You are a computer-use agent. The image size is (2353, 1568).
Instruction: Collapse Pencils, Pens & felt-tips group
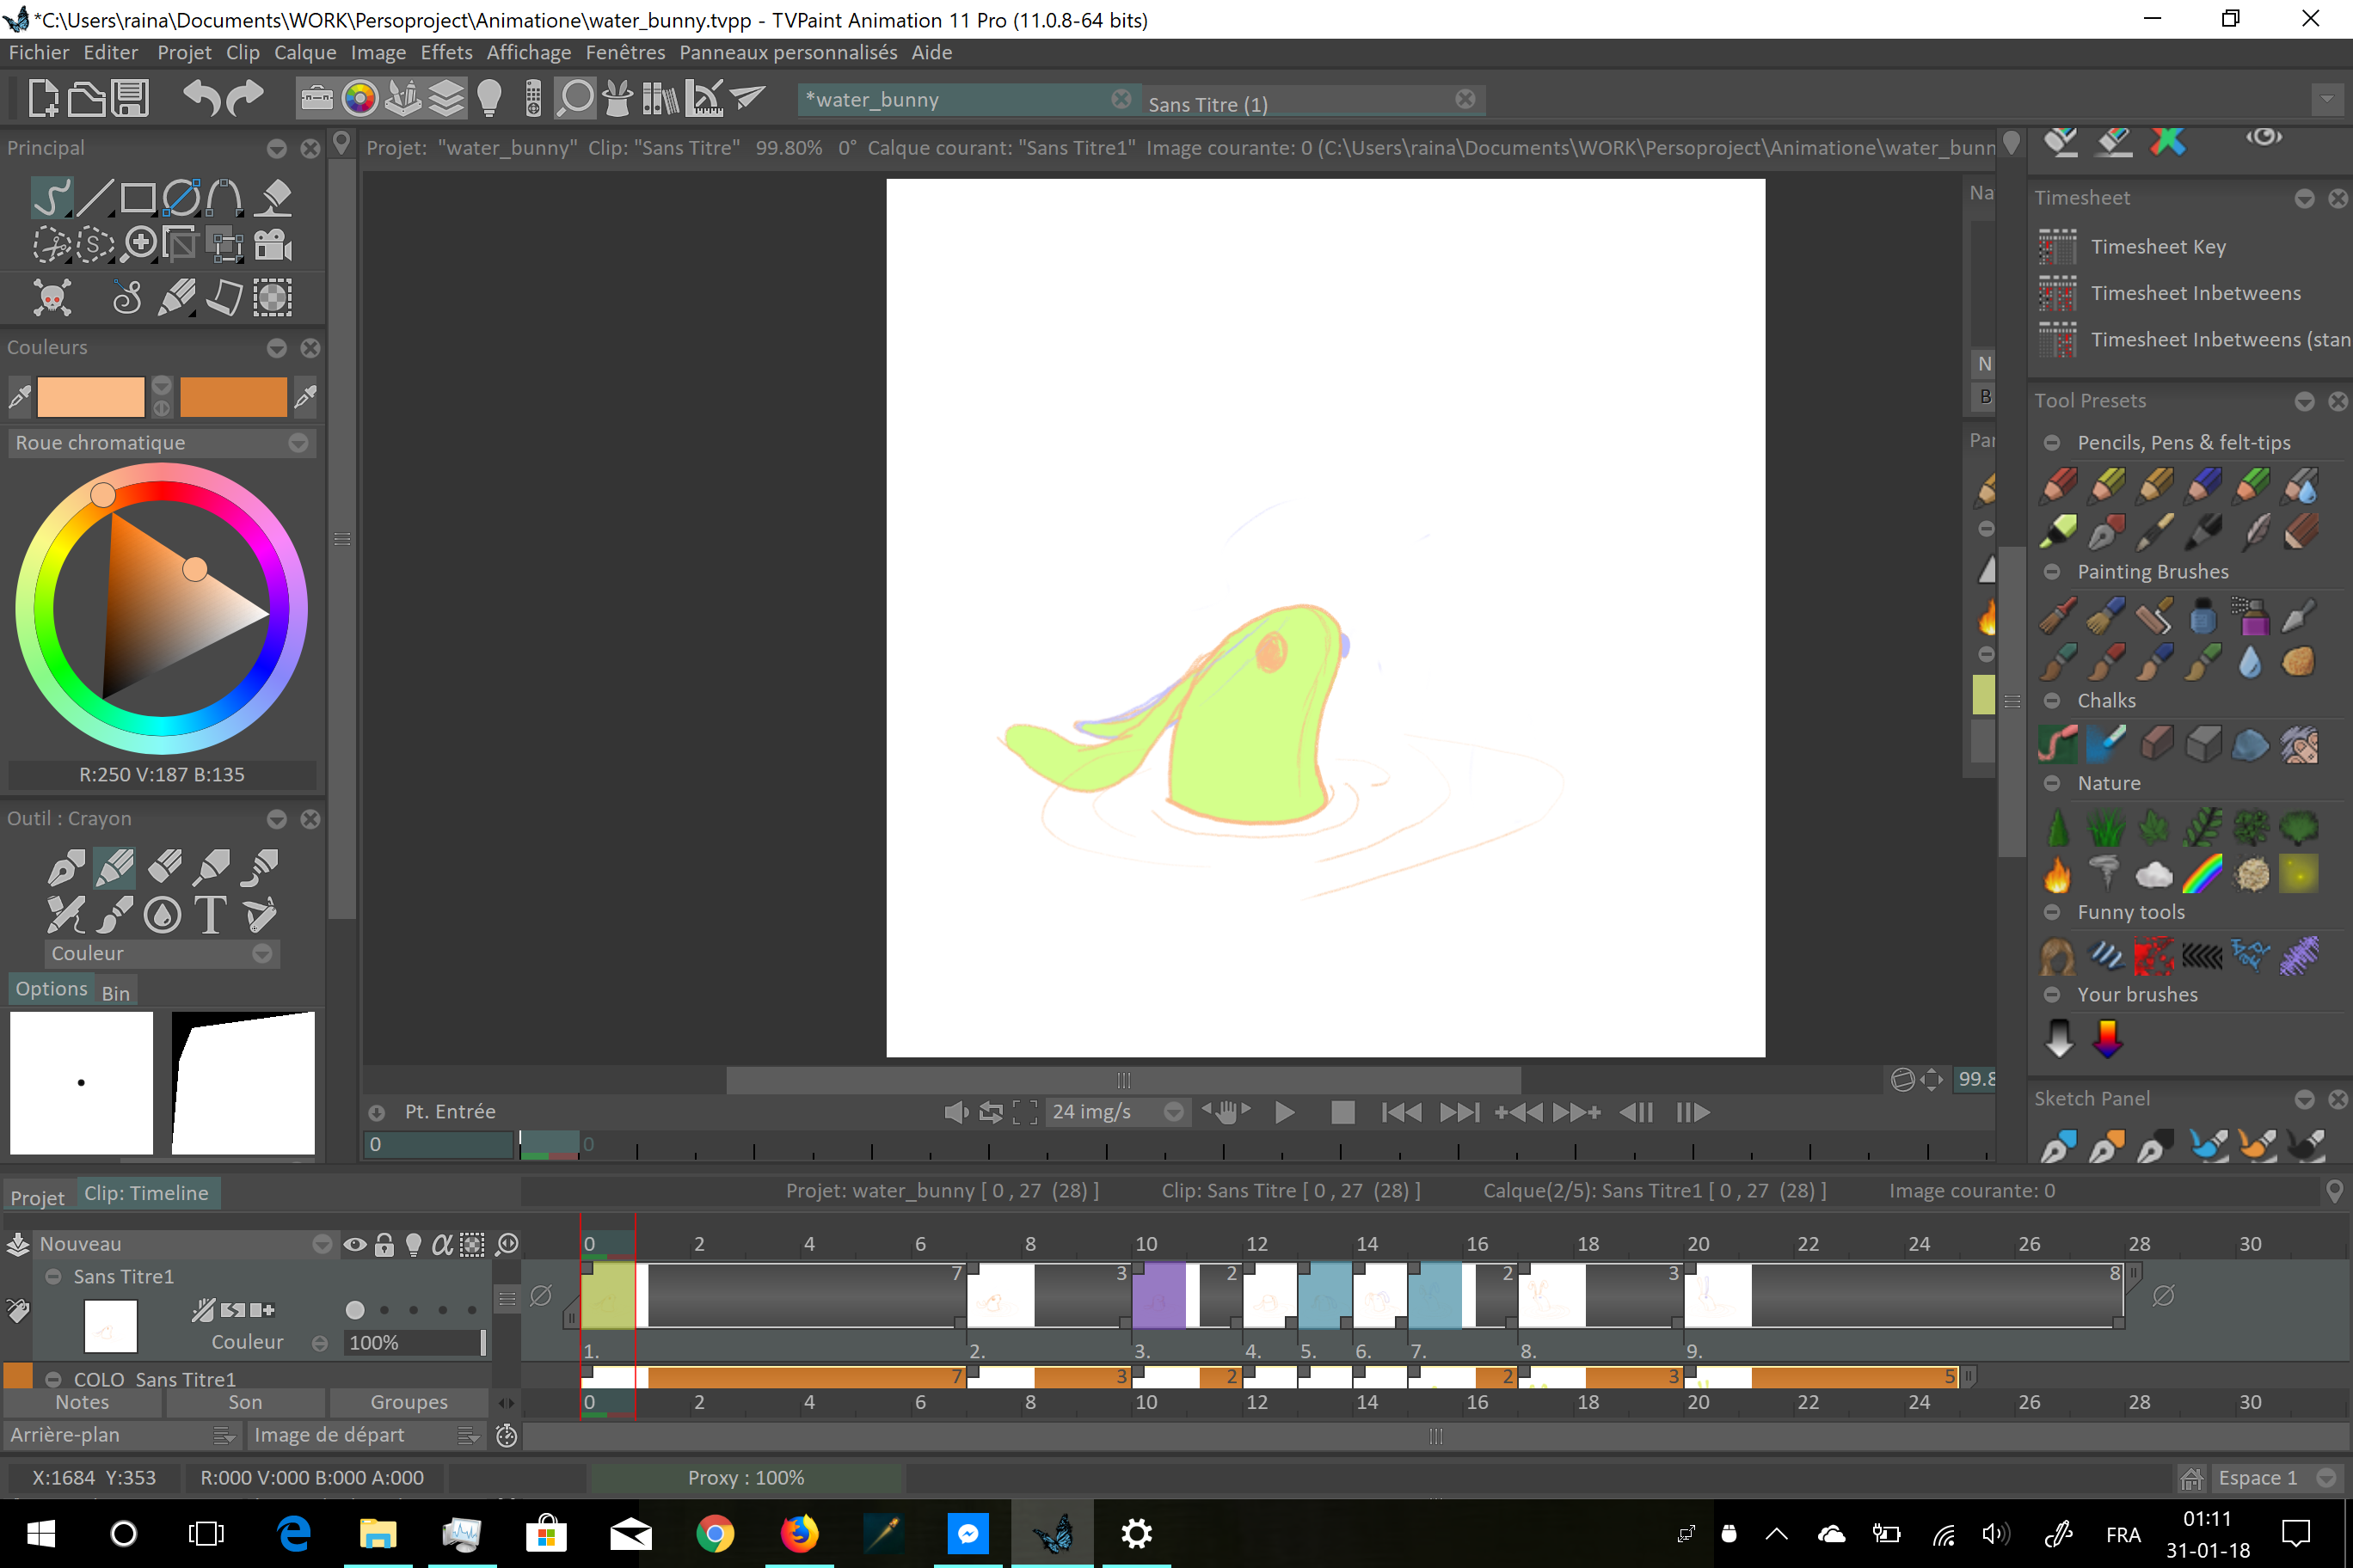tap(2051, 442)
